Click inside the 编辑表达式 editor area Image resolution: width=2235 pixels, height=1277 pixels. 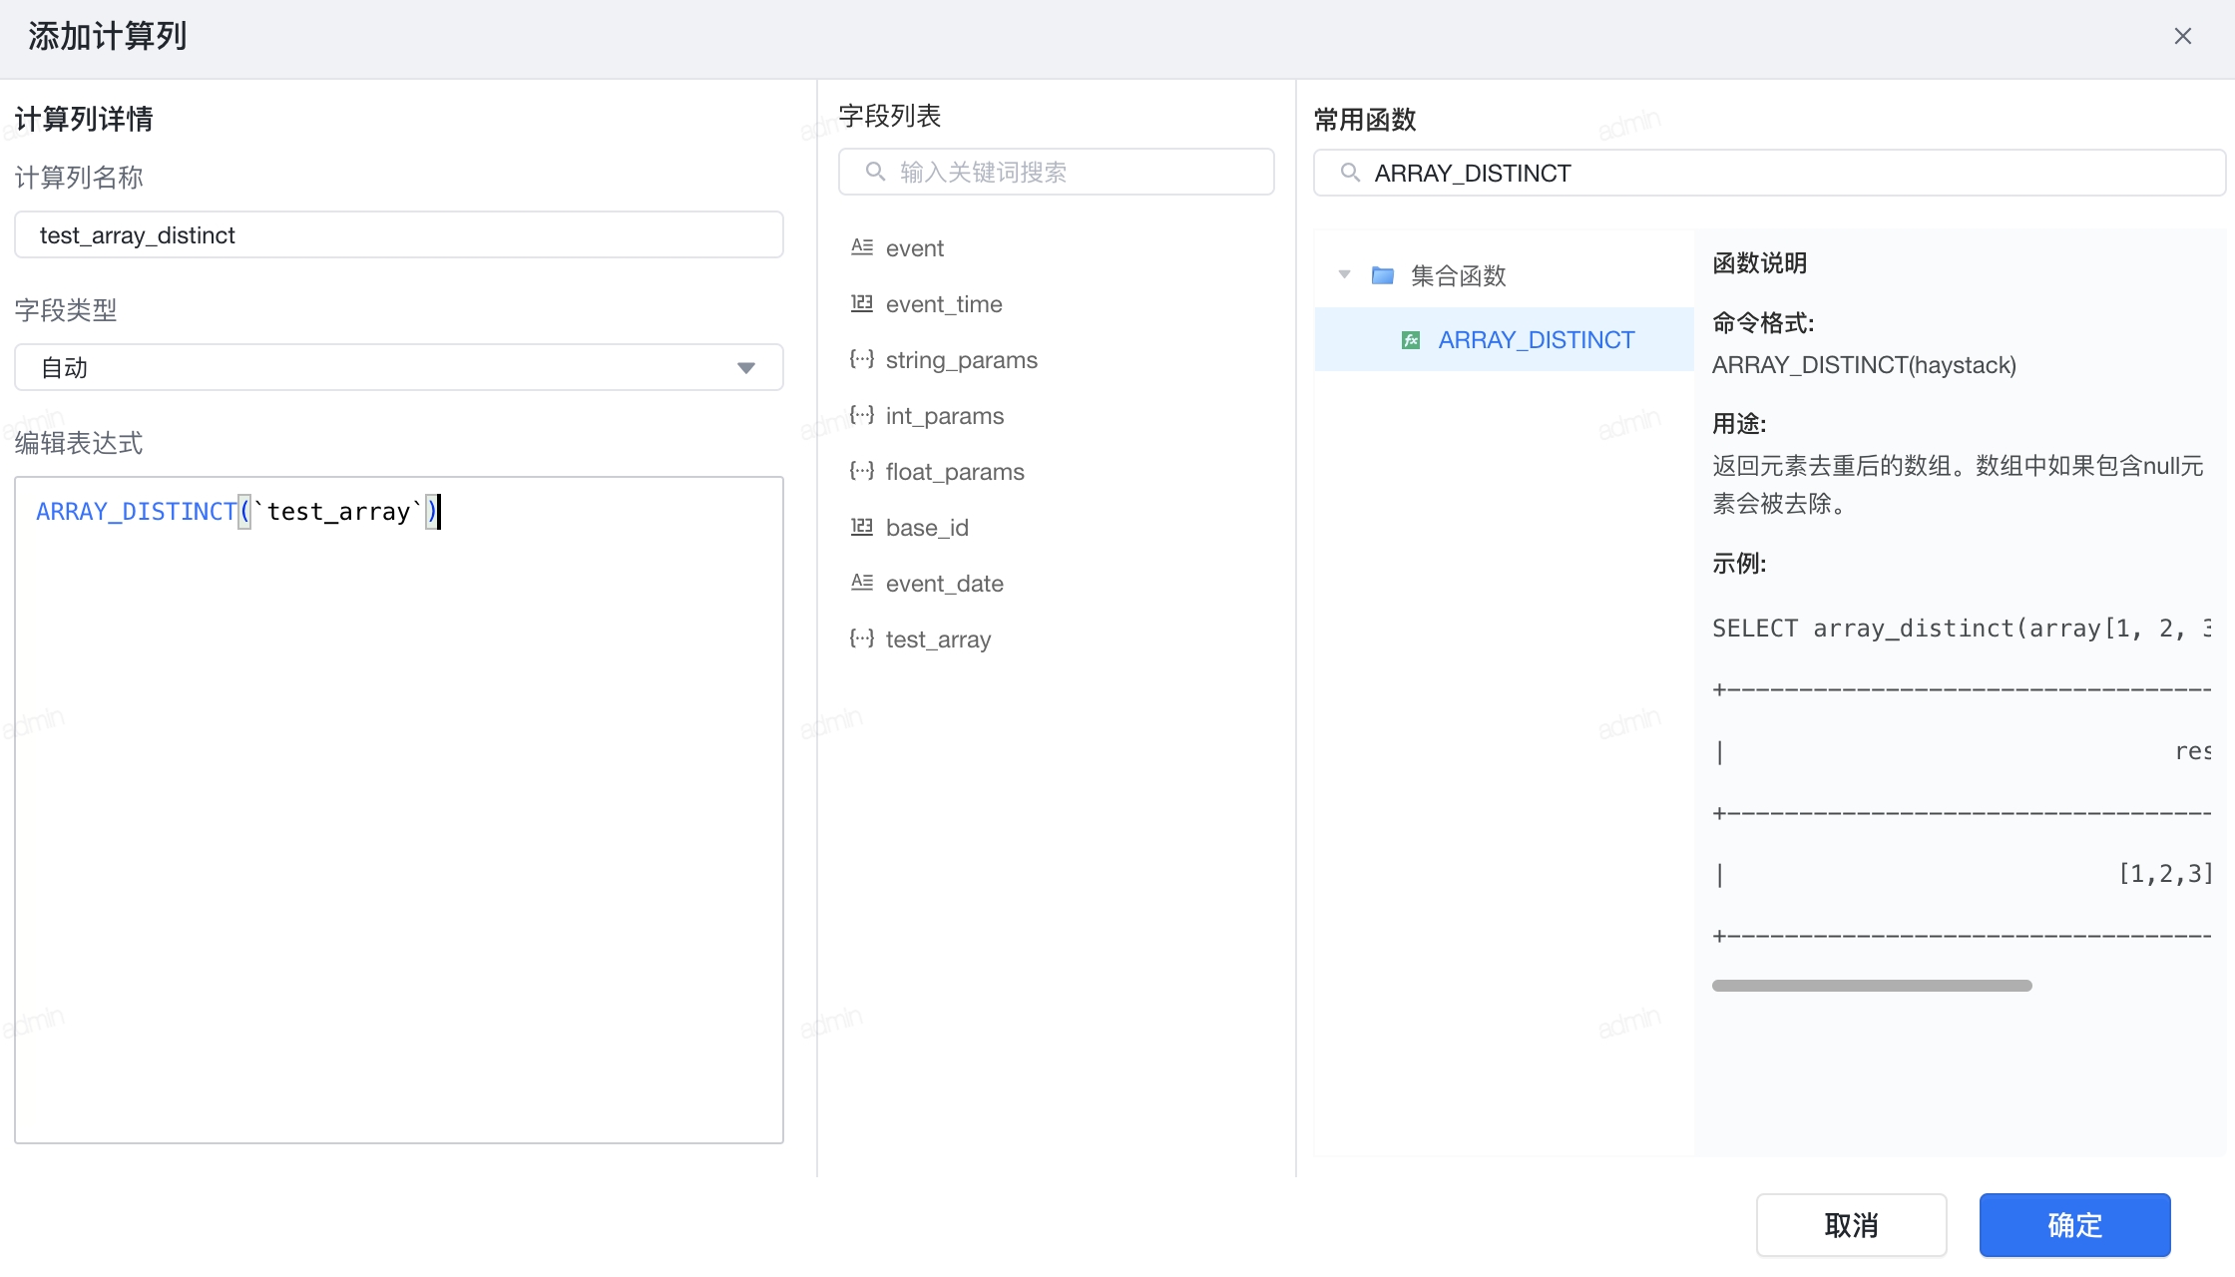click(399, 809)
